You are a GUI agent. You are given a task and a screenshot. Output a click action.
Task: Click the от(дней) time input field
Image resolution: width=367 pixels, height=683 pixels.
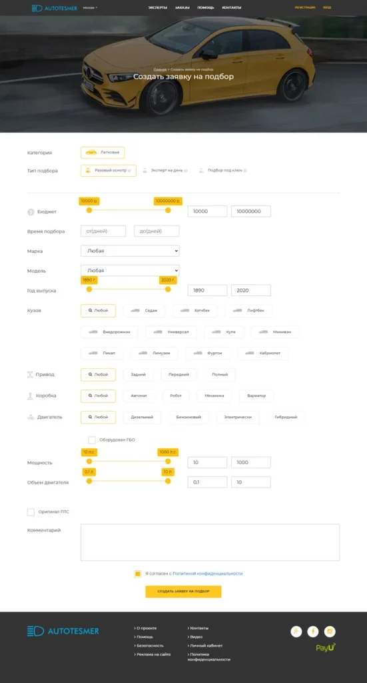(103, 231)
